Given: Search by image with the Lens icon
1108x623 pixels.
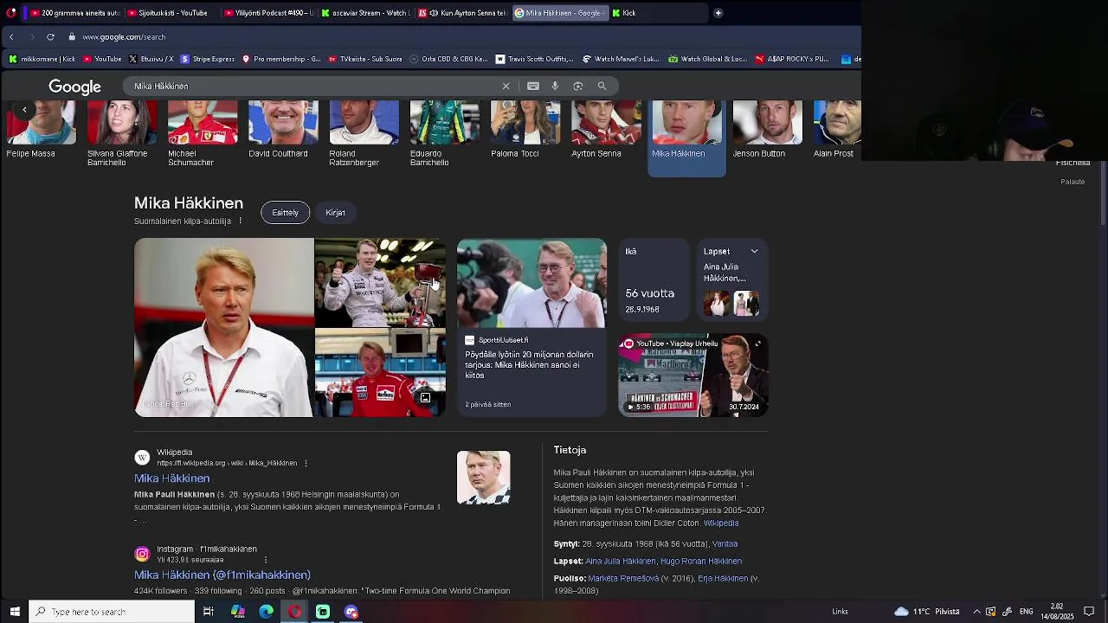Looking at the screenshot, I should tap(578, 87).
